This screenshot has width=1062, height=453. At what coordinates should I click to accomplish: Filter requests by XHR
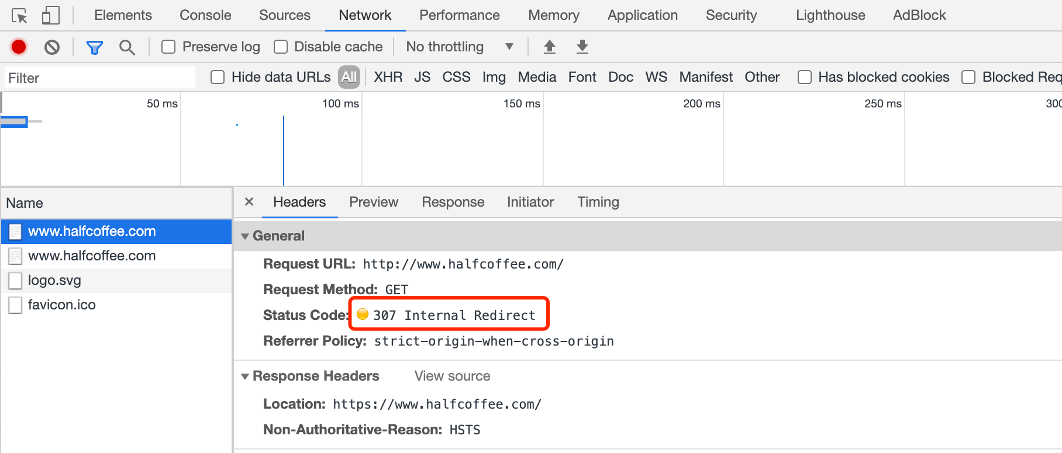click(388, 77)
